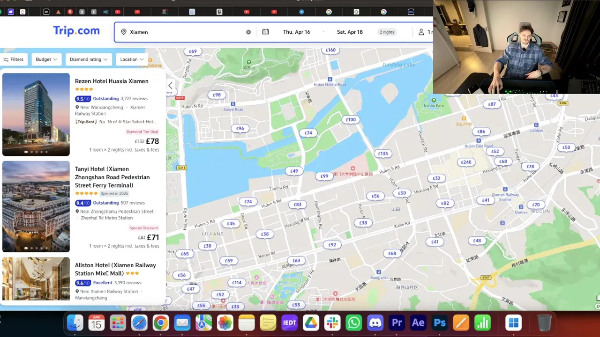Image resolution: width=600 pixels, height=337 pixels.
Task: Click the Trip.Best No. 16 ranking link
Action: (x=115, y=122)
